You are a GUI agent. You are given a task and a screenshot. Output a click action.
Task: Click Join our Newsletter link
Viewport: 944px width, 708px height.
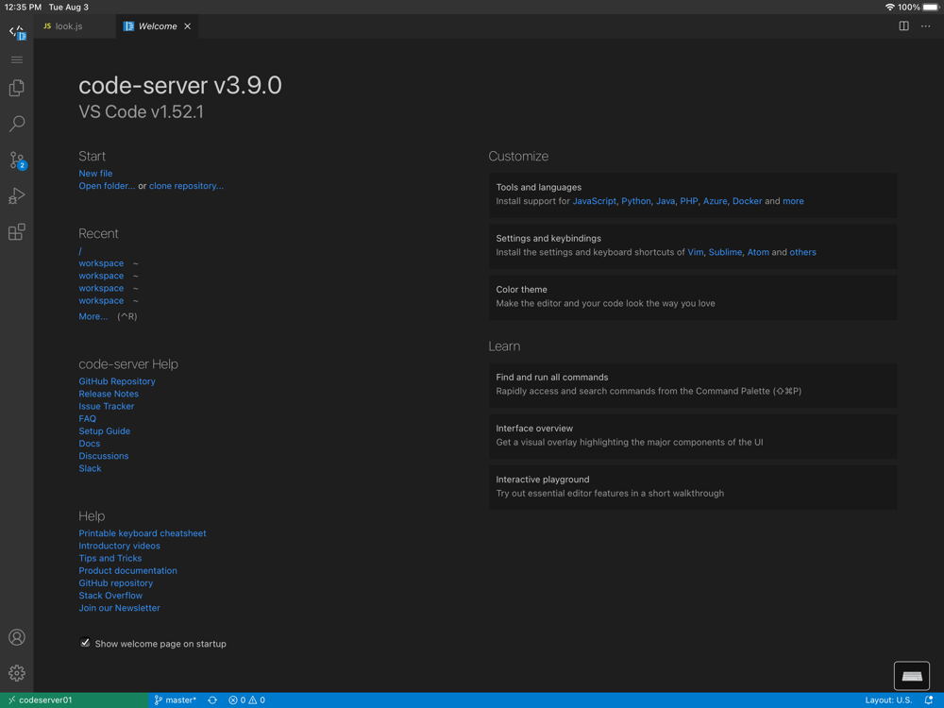click(119, 608)
